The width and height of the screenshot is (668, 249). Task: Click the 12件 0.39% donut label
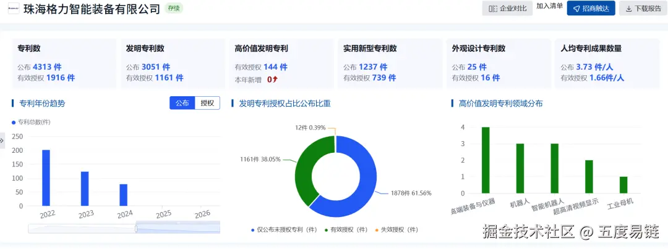311,127
